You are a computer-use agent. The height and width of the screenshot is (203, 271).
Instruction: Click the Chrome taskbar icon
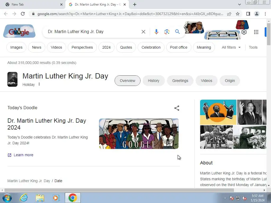click(73, 198)
